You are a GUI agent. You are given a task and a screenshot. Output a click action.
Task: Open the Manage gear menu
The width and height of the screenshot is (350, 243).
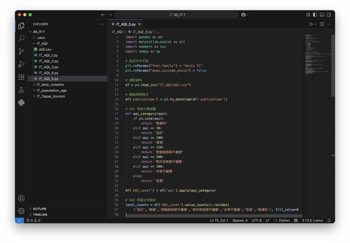point(21,211)
